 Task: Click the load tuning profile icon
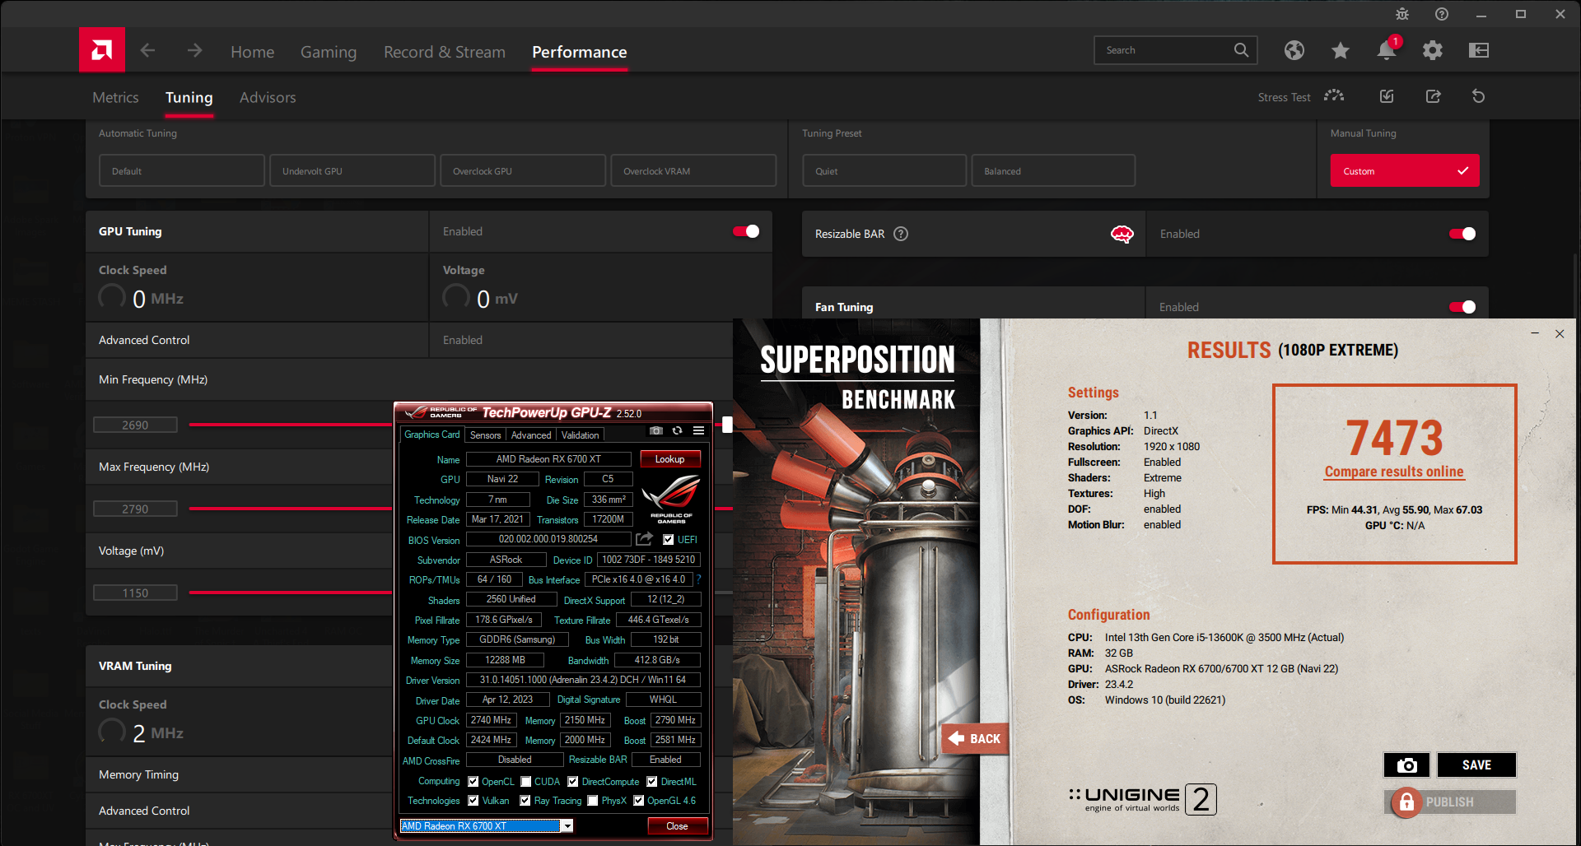(x=1387, y=96)
